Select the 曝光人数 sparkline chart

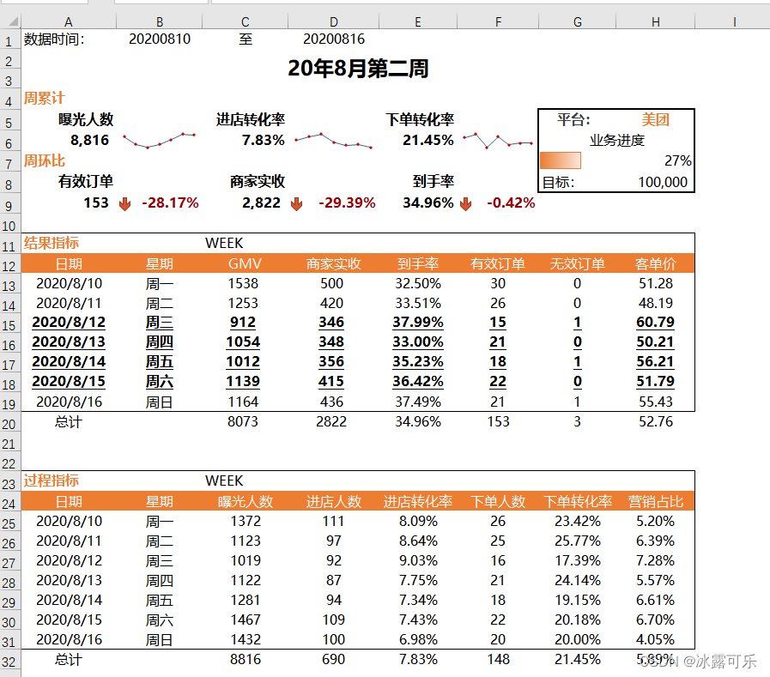pos(159,141)
